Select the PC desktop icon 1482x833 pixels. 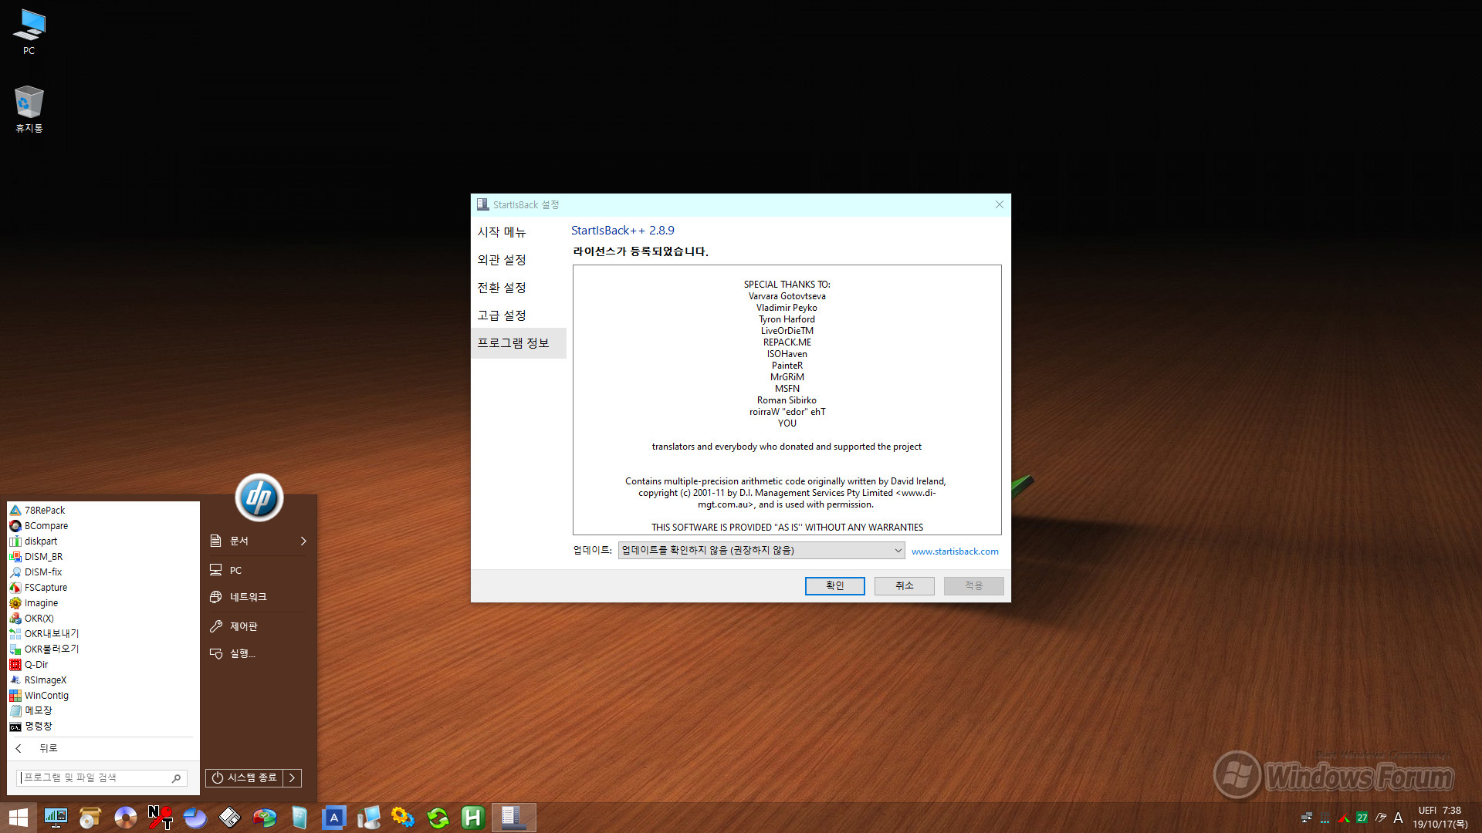click(29, 32)
